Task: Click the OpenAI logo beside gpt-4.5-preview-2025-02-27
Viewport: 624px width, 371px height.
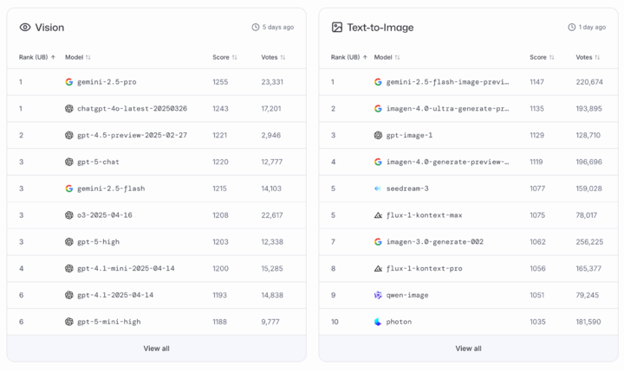Action: point(69,136)
